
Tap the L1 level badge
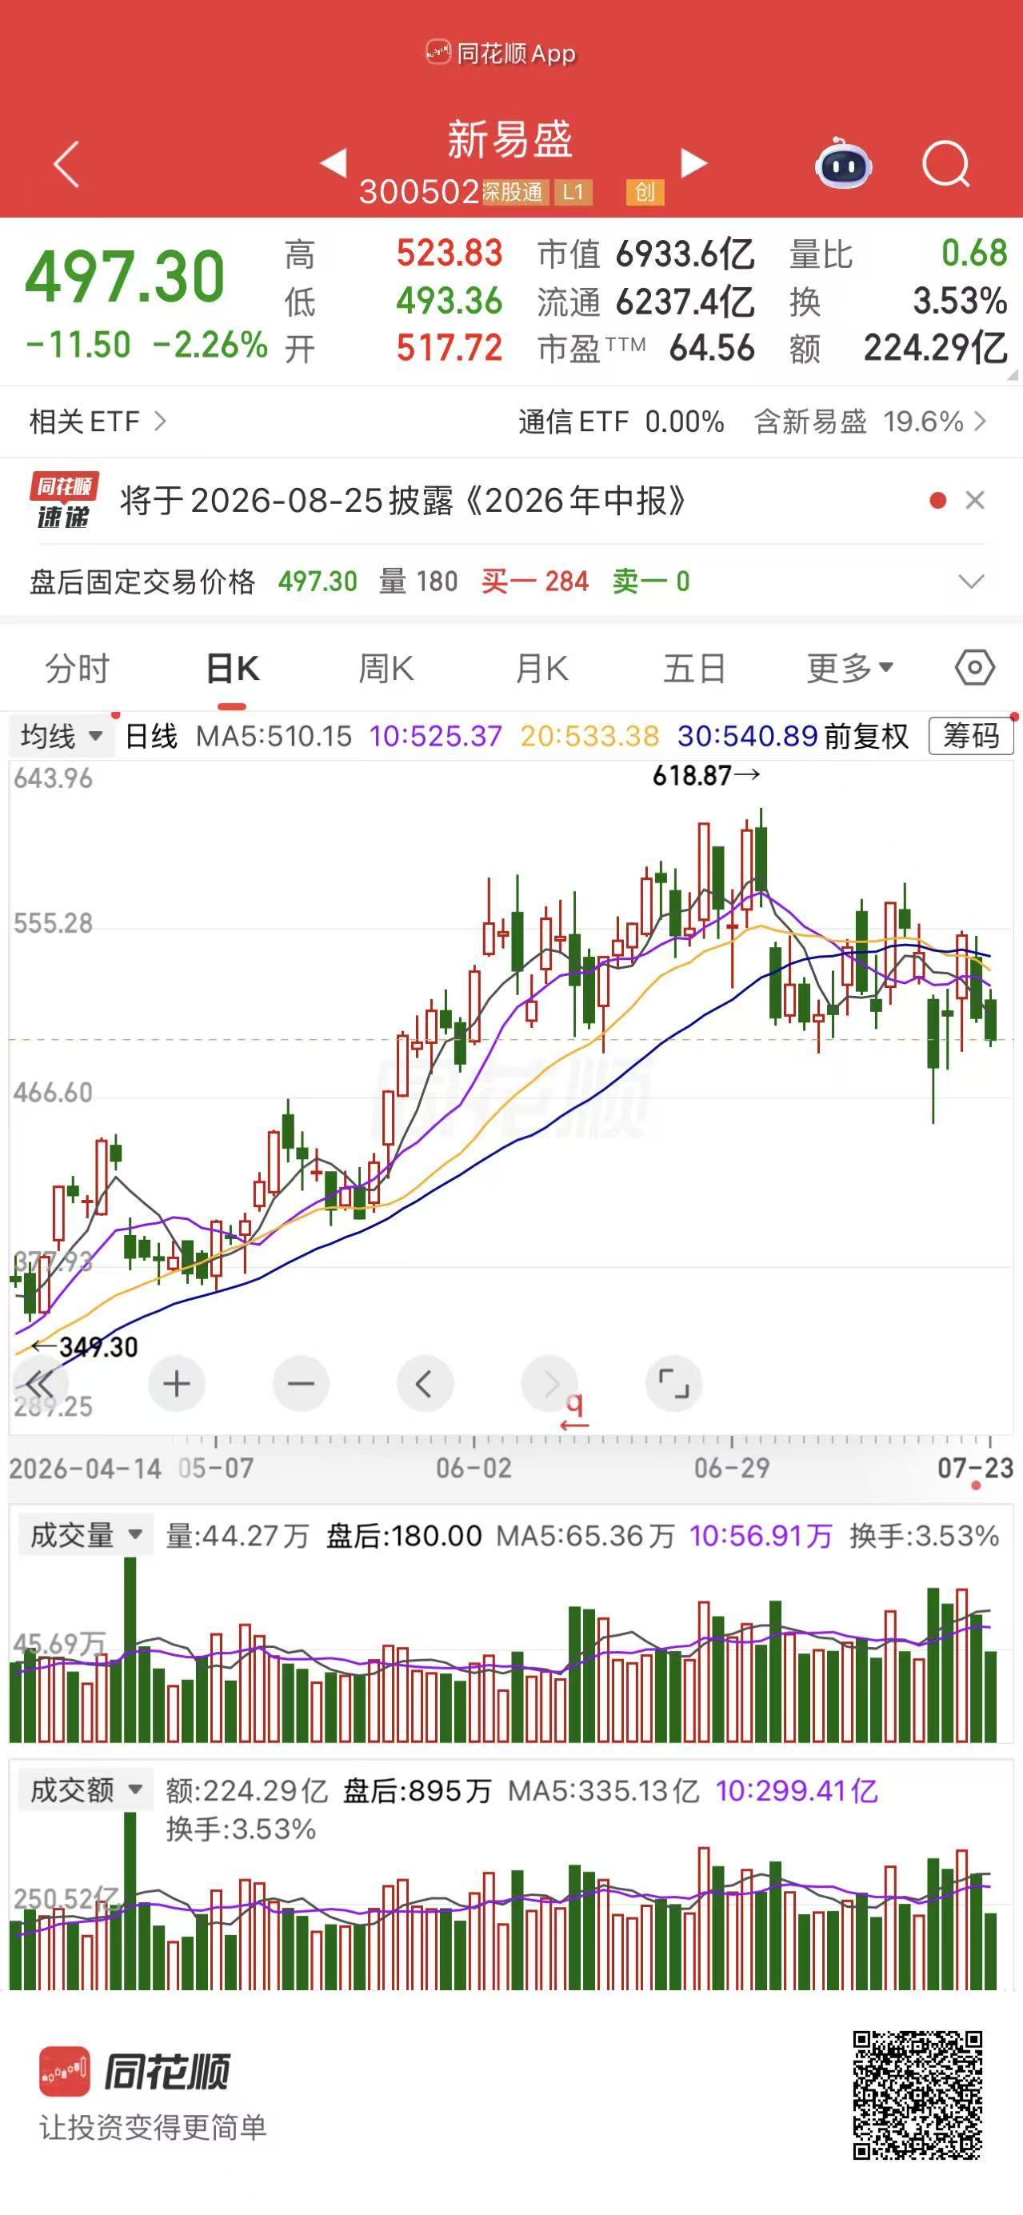click(x=573, y=192)
